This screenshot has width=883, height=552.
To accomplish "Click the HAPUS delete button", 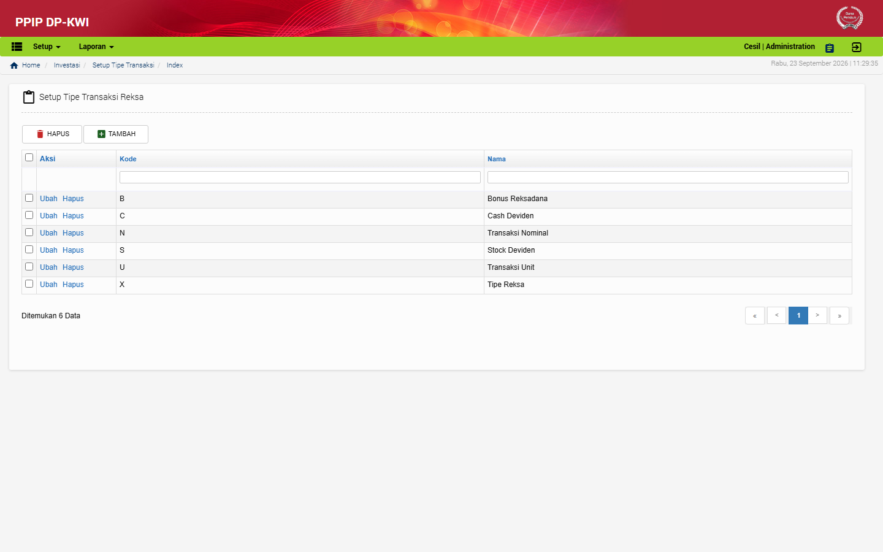I will tap(52, 134).
